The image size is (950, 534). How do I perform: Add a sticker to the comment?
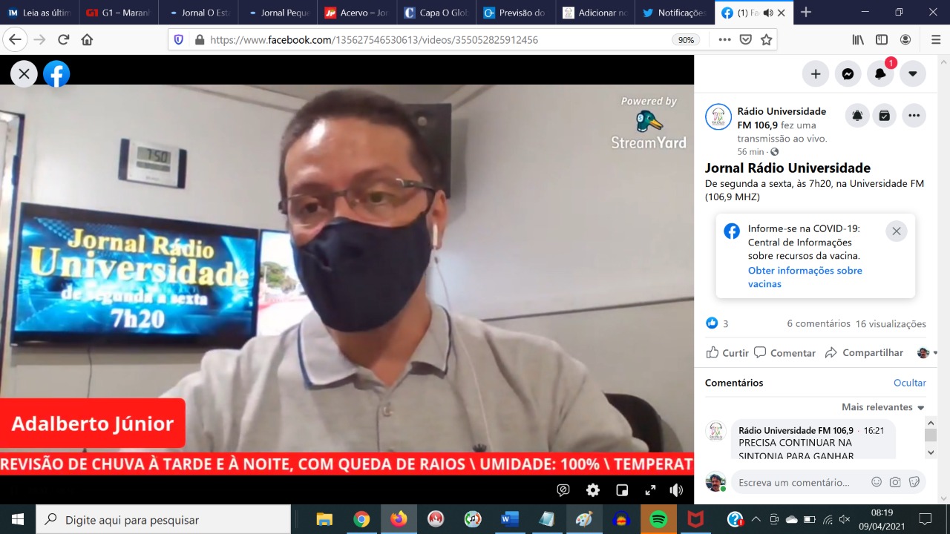tap(914, 482)
